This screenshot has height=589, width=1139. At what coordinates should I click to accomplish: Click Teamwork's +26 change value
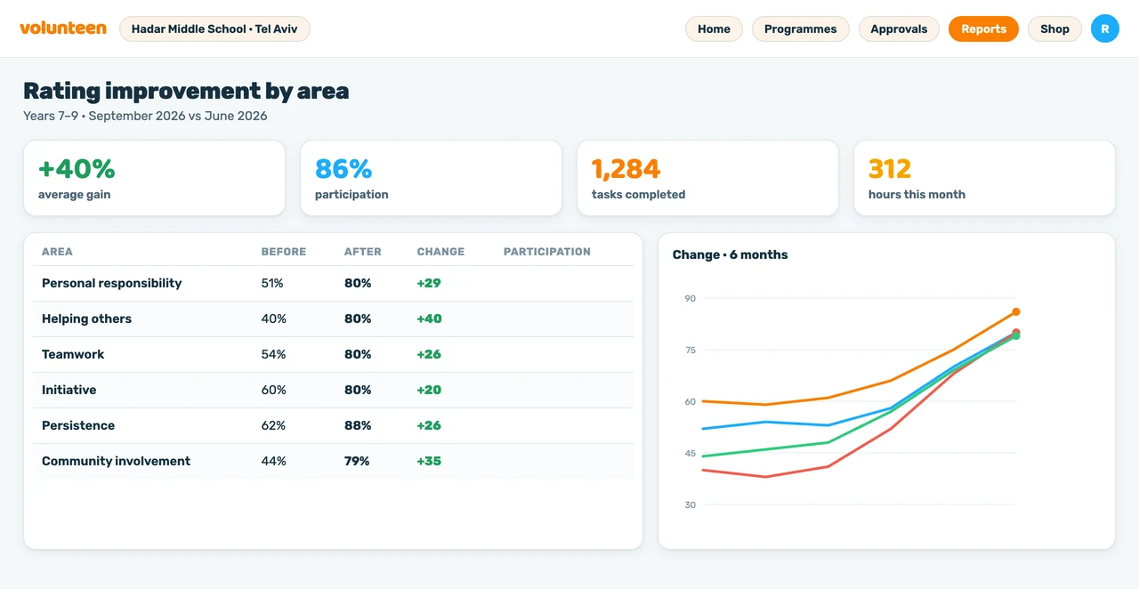click(x=429, y=354)
